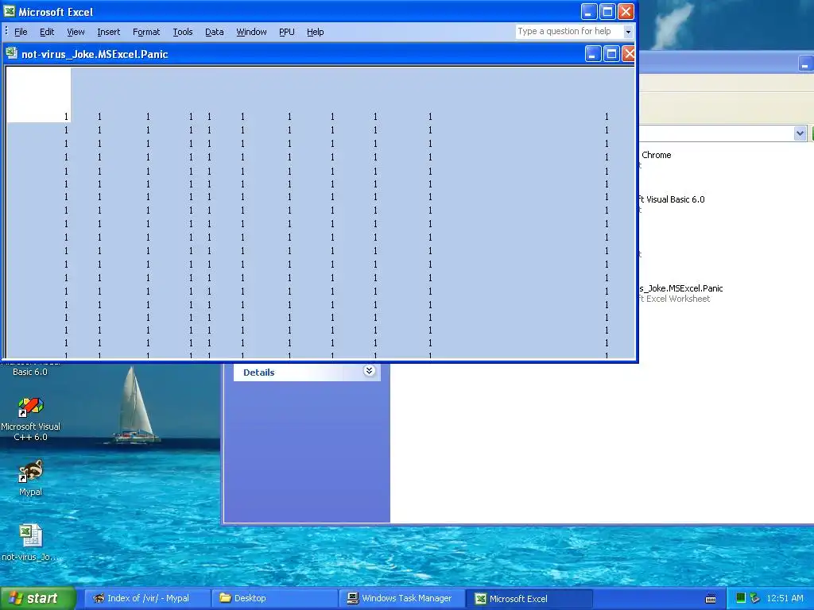Switch to the Desktop folder taskbar button
This screenshot has width=814, height=610.
click(274, 599)
